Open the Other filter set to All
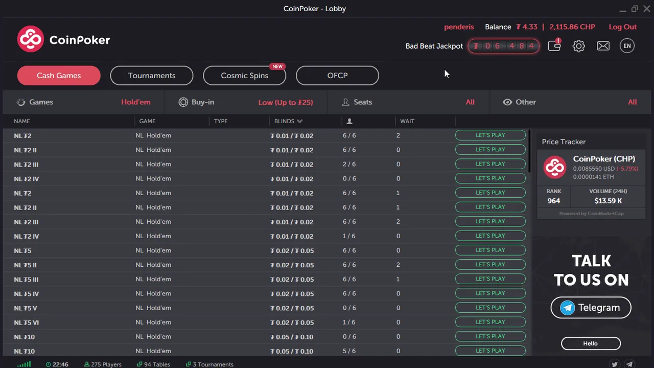The width and height of the screenshot is (654, 368). 570,102
